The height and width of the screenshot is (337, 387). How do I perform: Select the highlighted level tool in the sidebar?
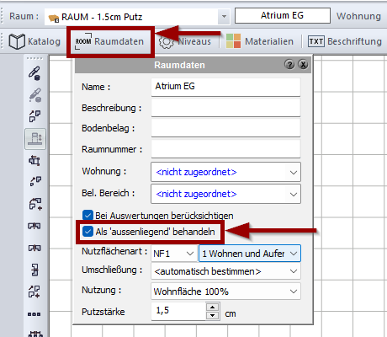click(35, 139)
